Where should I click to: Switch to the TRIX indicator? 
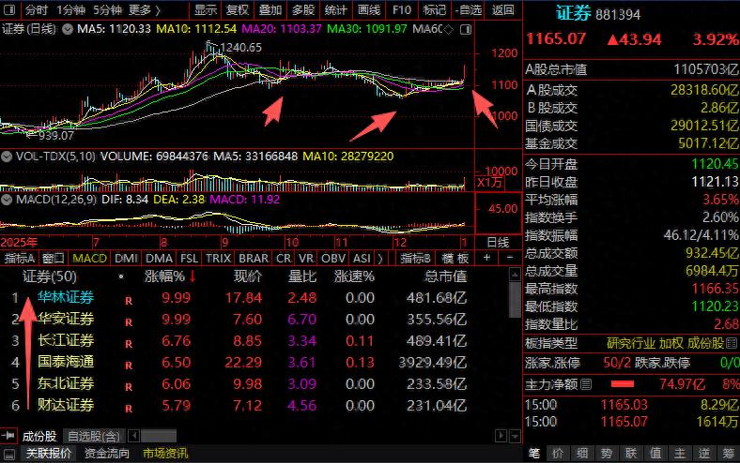tap(218, 258)
